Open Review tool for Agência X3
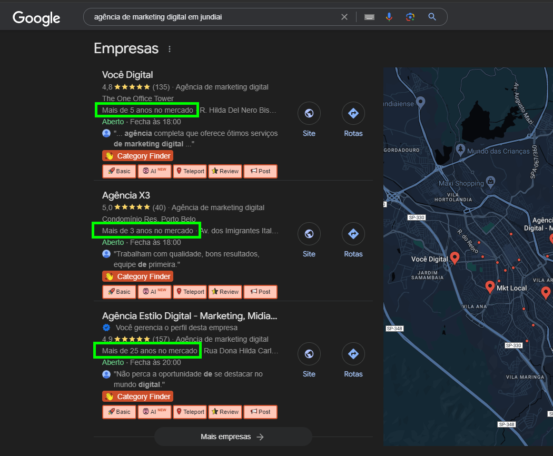This screenshot has height=456, width=553. tap(225, 292)
